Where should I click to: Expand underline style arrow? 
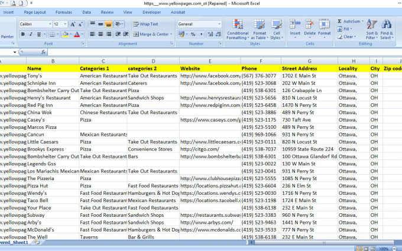coord(44,34)
